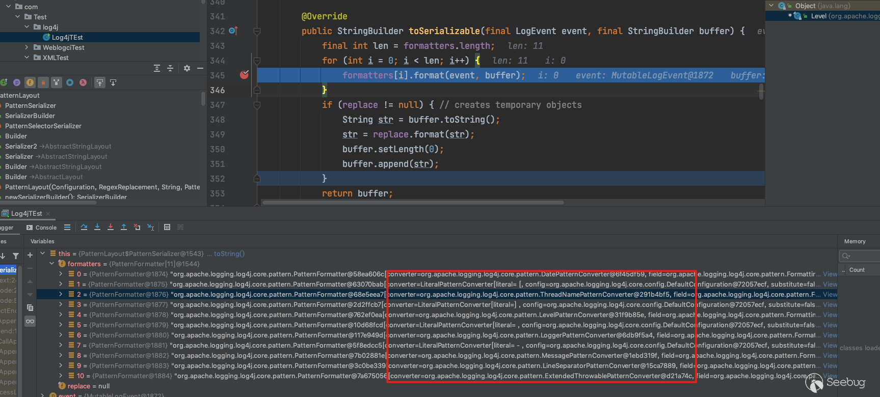Click the Step Out debugger icon
Viewport: 880px width, 397px height.
(x=124, y=228)
